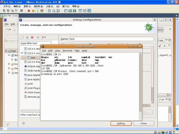The image size is (179, 134).
Task: Select OSGi Framework configuration type
Action: pos(32,92)
